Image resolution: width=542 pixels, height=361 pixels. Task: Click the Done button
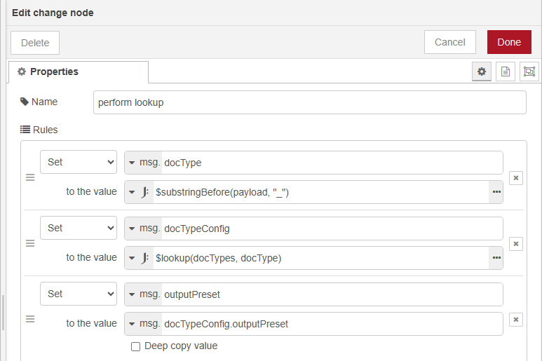point(509,42)
